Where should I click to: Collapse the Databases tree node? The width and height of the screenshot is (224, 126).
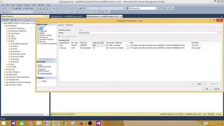point(5,26)
